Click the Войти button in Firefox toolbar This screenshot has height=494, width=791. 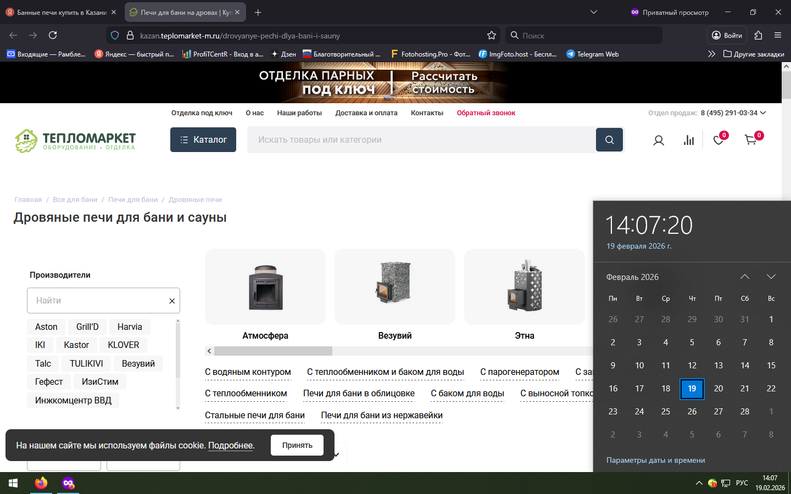click(x=727, y=35)
